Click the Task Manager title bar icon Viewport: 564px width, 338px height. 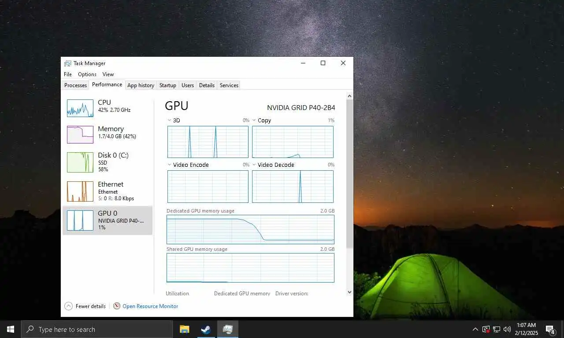[x=67, y=63]
